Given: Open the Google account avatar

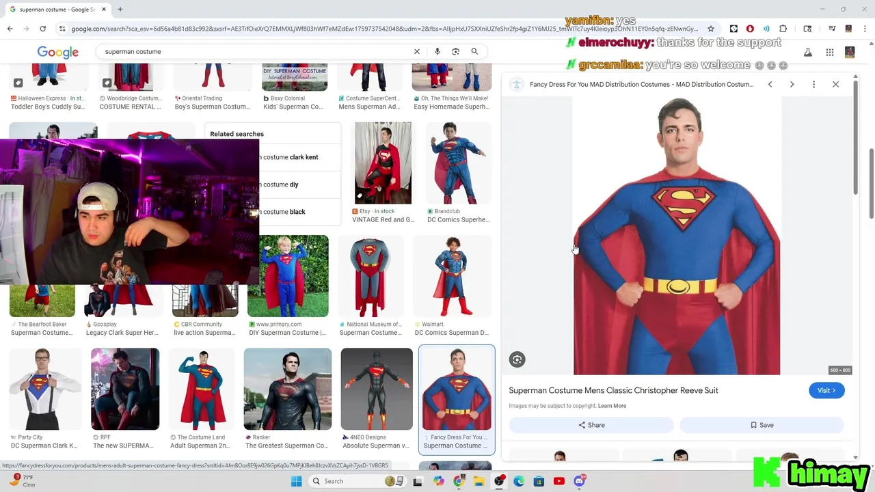Looking at the screenshot, I should (x=850, y=52).
